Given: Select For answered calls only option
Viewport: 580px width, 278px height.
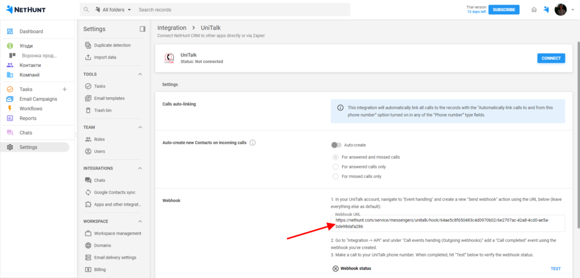Looking at the screenshot, I should [336, 167].
